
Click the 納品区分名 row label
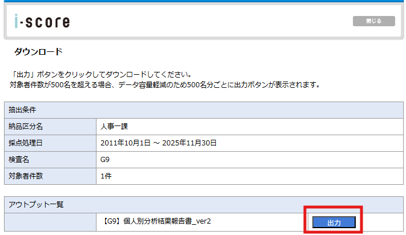tap(28, 126)
